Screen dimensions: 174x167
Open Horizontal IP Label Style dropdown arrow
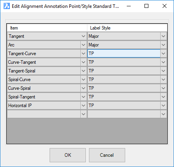click(x=163, y=106)
